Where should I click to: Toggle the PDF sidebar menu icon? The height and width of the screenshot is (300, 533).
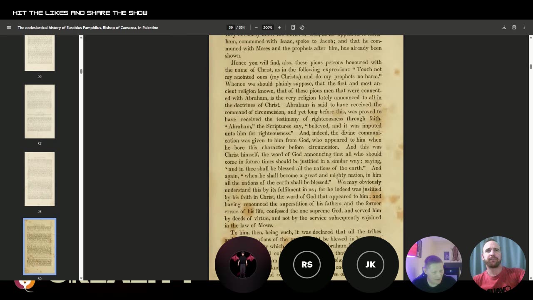coord(9,27)
